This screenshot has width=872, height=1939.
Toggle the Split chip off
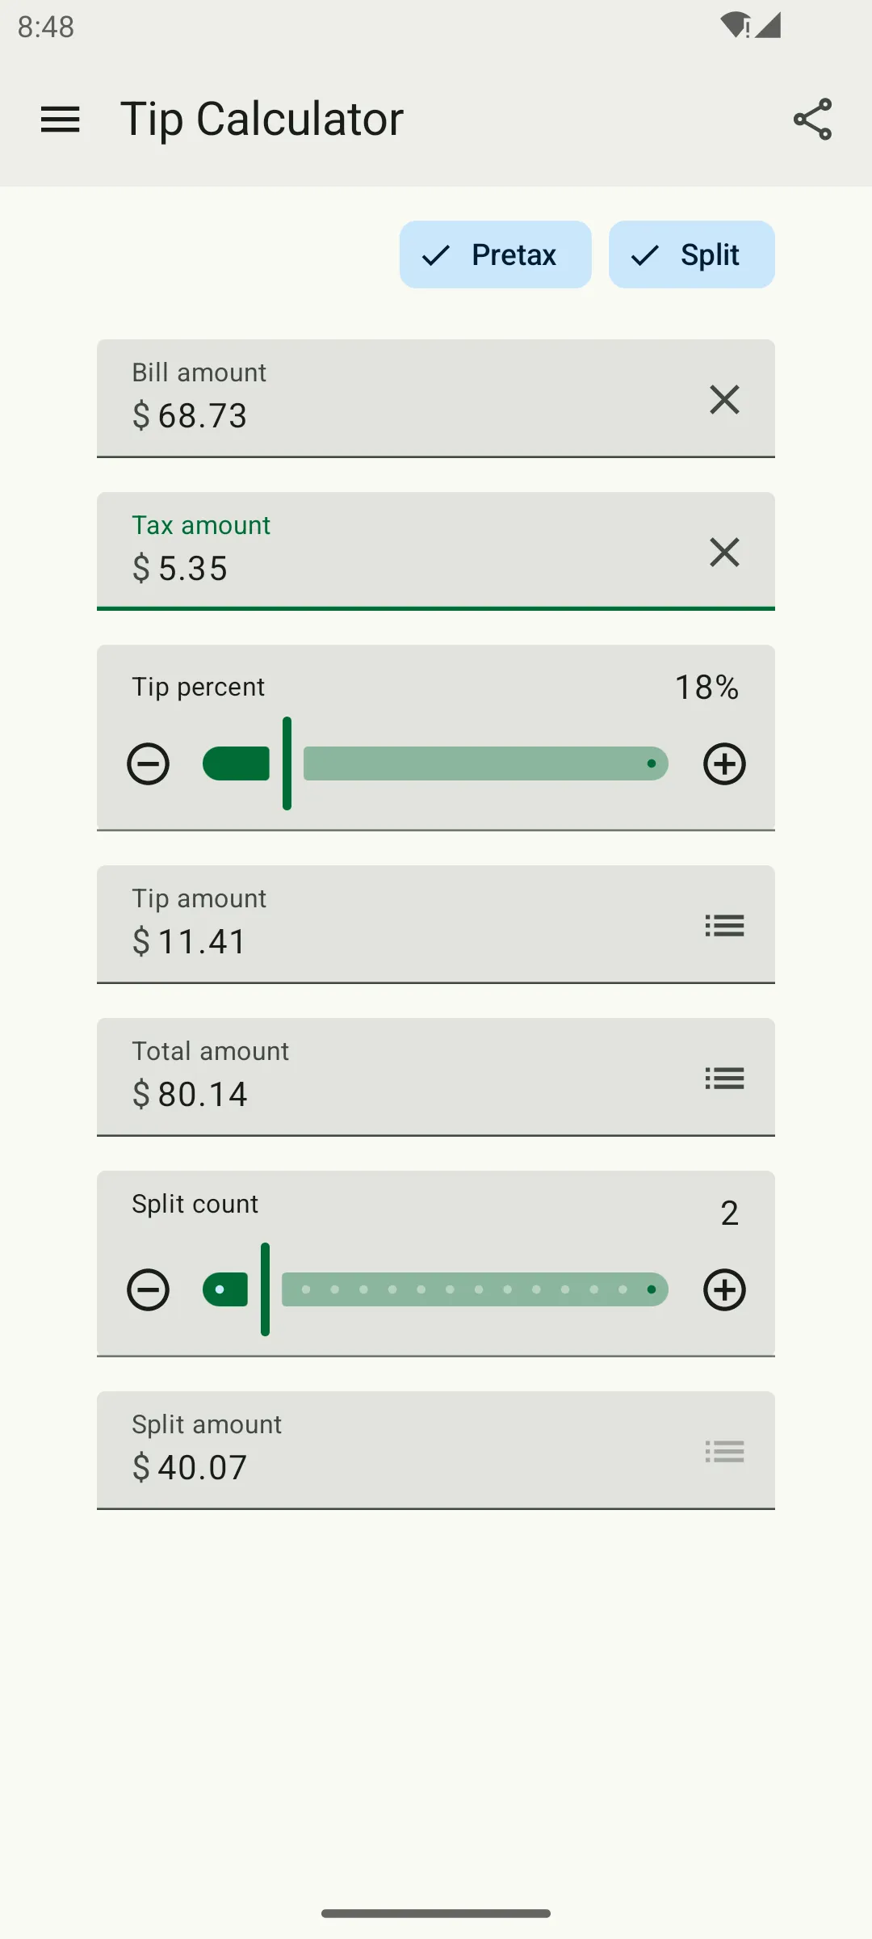[692, 254]
